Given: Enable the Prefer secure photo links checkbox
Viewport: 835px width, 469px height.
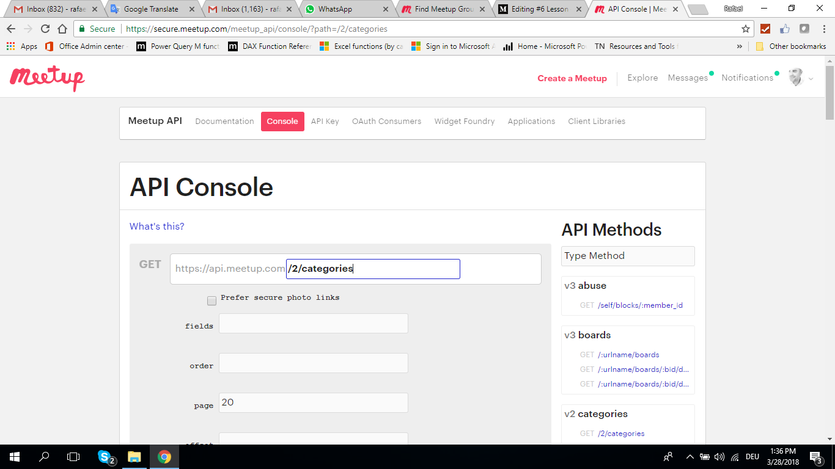Looking at the screenshot, I should click(x=212, y=300).
